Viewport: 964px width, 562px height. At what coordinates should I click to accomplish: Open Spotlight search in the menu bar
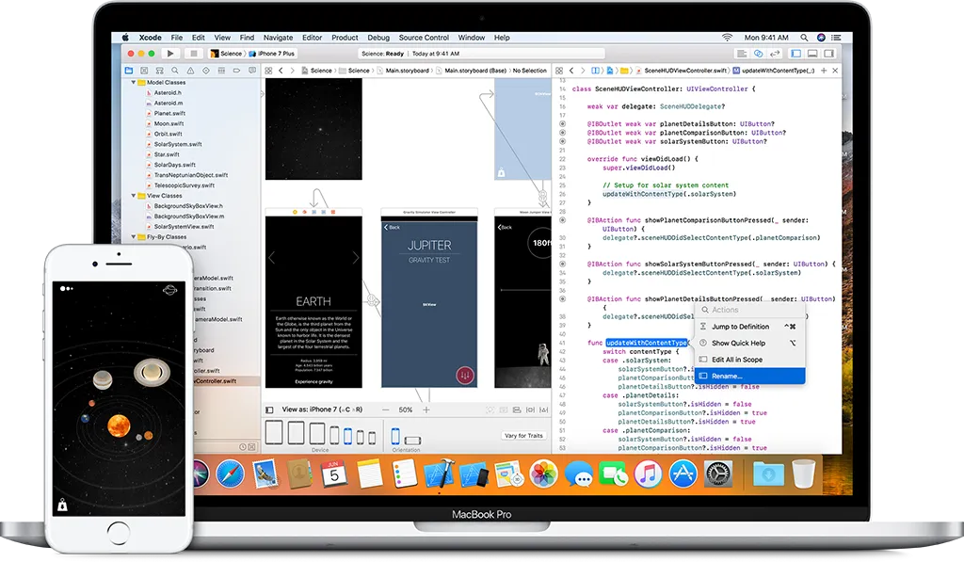(x=804, y=38)
